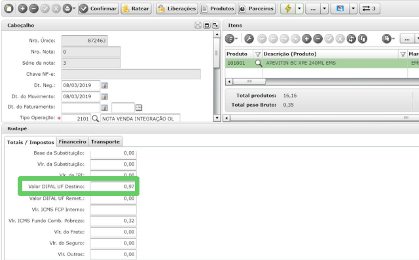Open the Transporte tab
Screen dimensions: 419x260
(x=105, y=141)
